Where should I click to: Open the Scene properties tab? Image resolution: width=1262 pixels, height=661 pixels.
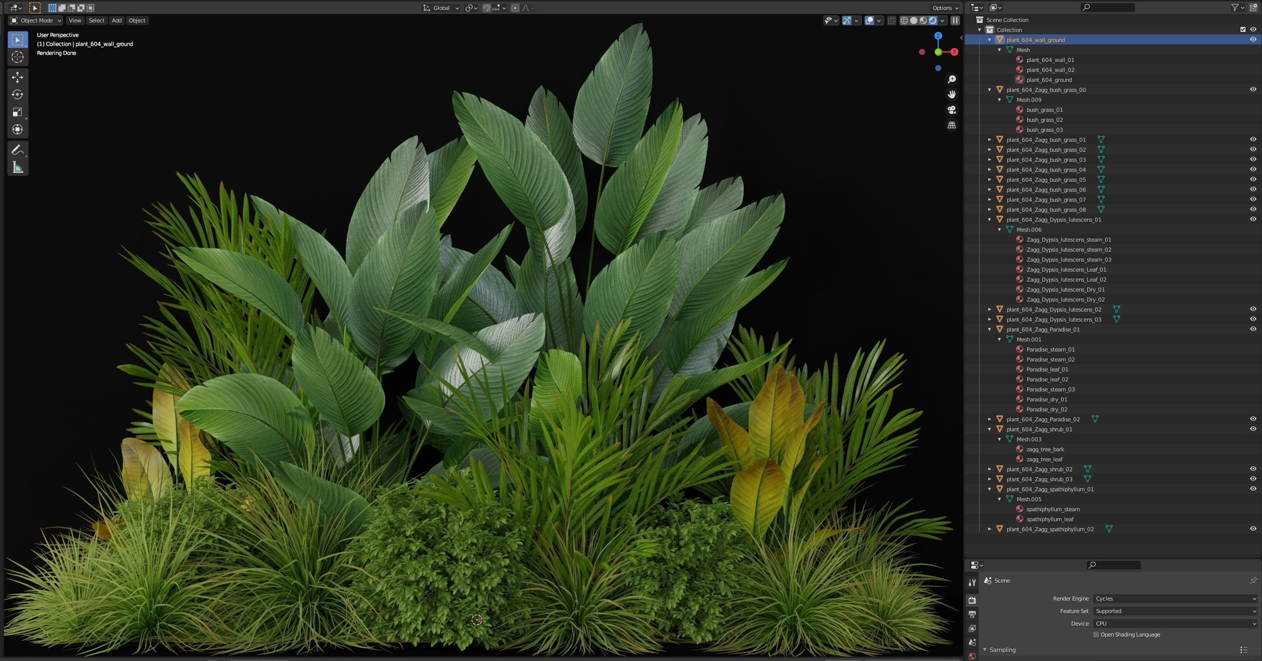pos(972,642)
